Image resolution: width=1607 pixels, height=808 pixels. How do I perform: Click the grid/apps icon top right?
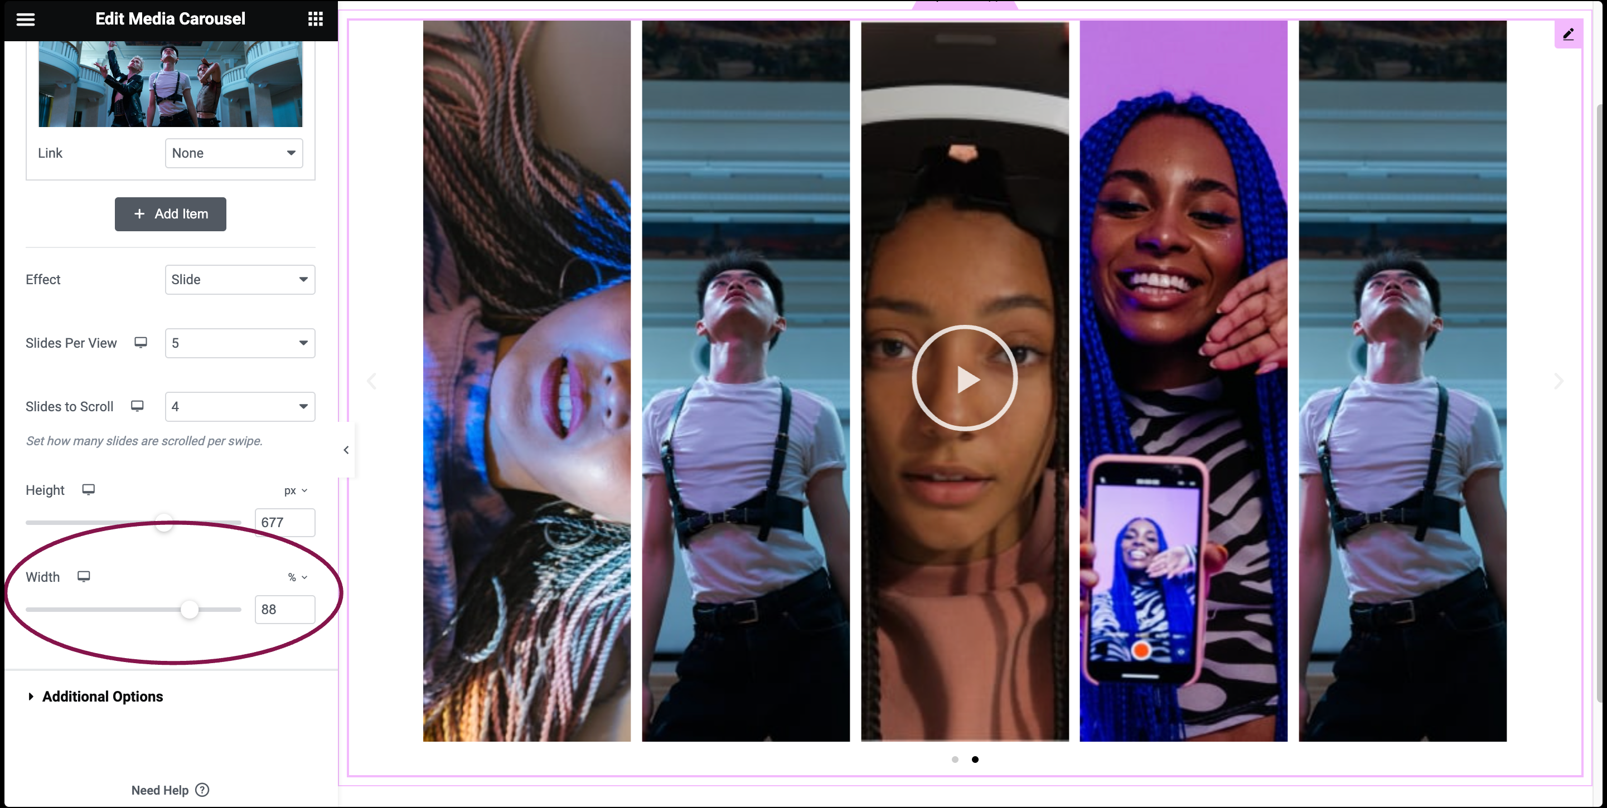[x=316, y=20]
